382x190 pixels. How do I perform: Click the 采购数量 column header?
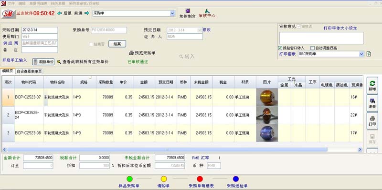tap(105, 82)
